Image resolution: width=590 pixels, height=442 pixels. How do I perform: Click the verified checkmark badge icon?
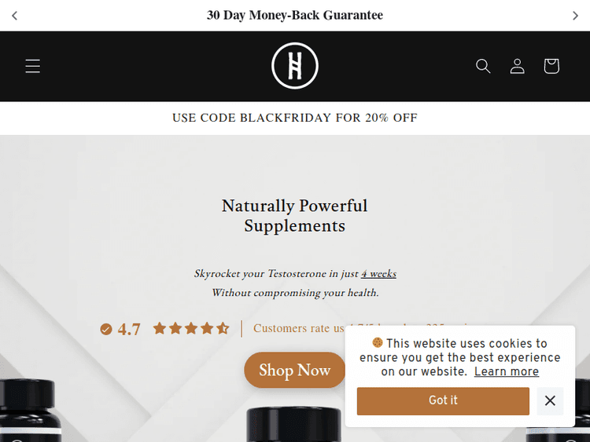point(106,329)
